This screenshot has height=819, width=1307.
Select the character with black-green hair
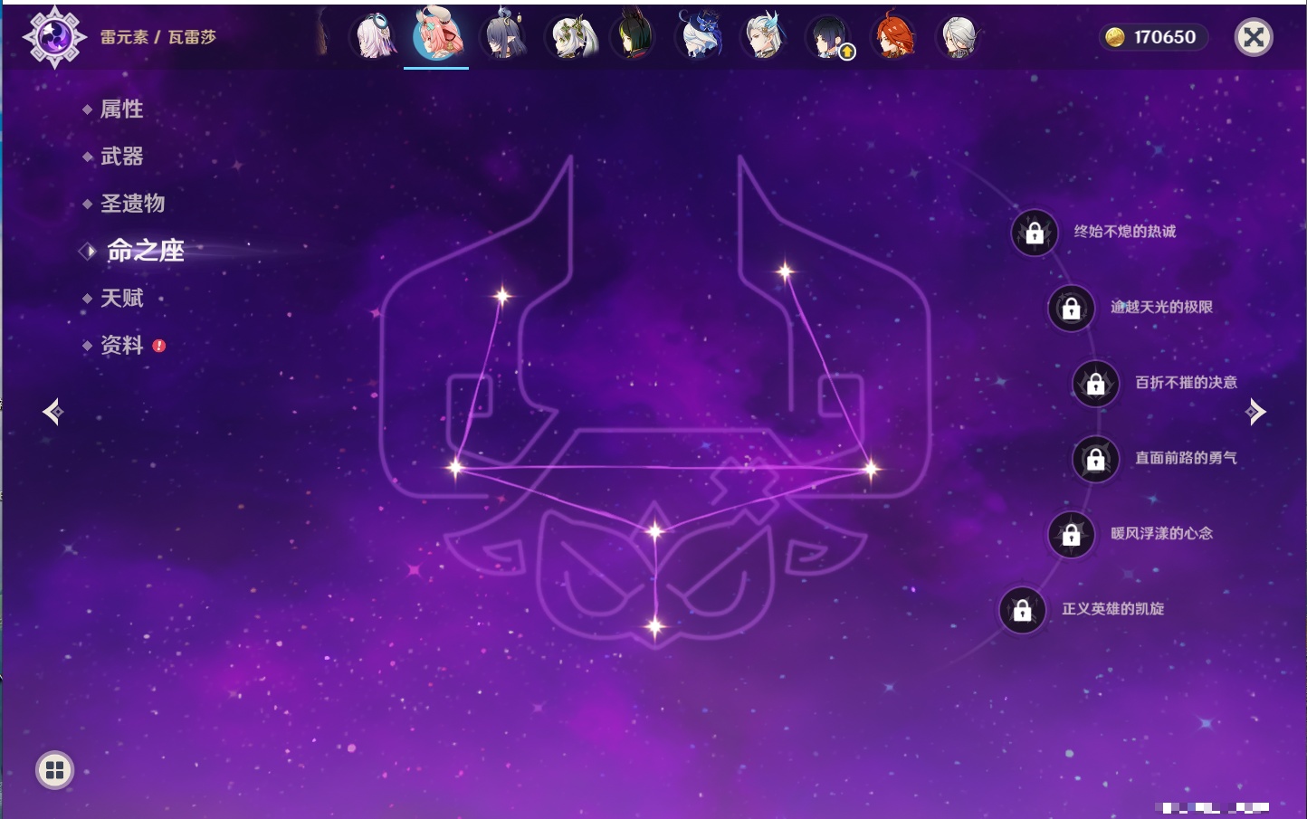click(x=634, y=36)
